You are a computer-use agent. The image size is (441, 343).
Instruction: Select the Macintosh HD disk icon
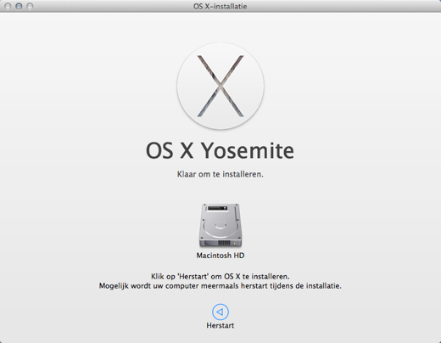coord(220,225)
